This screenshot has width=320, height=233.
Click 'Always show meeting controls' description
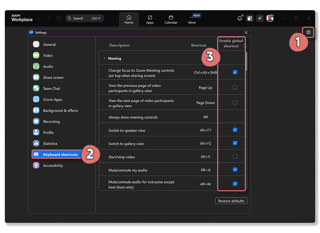(133, 117)
